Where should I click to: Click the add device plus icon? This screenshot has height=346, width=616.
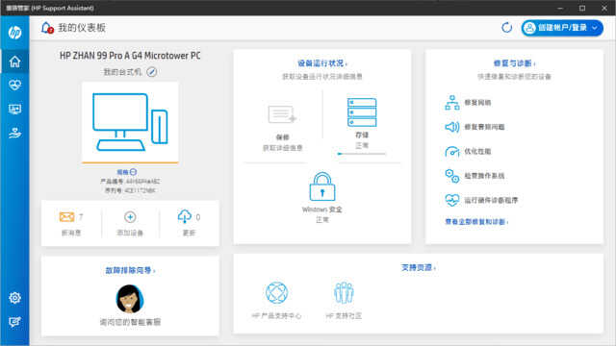130,217
